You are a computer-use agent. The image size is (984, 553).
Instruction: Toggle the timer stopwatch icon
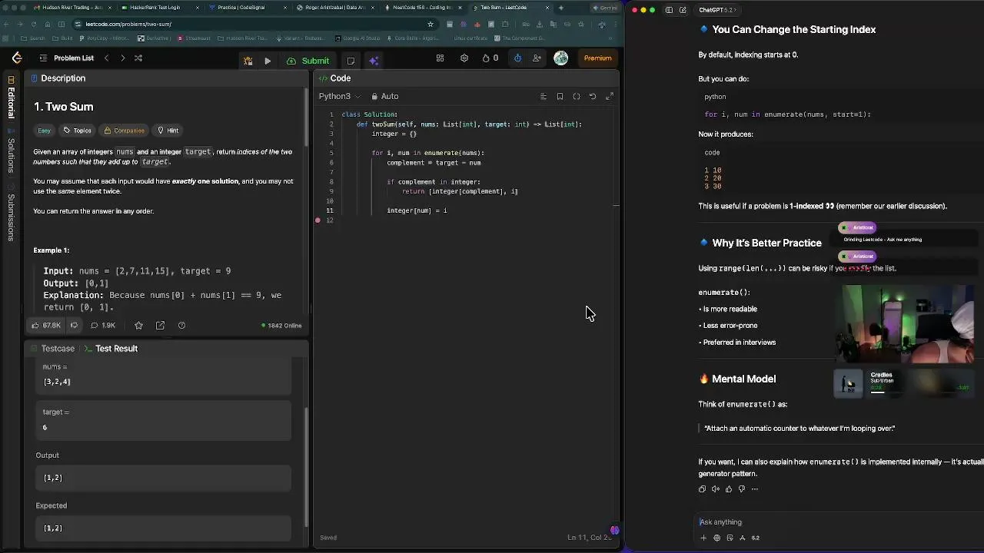517,58
